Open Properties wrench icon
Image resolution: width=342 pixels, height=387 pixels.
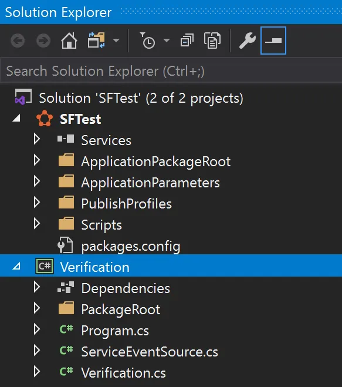click(247, 41)
